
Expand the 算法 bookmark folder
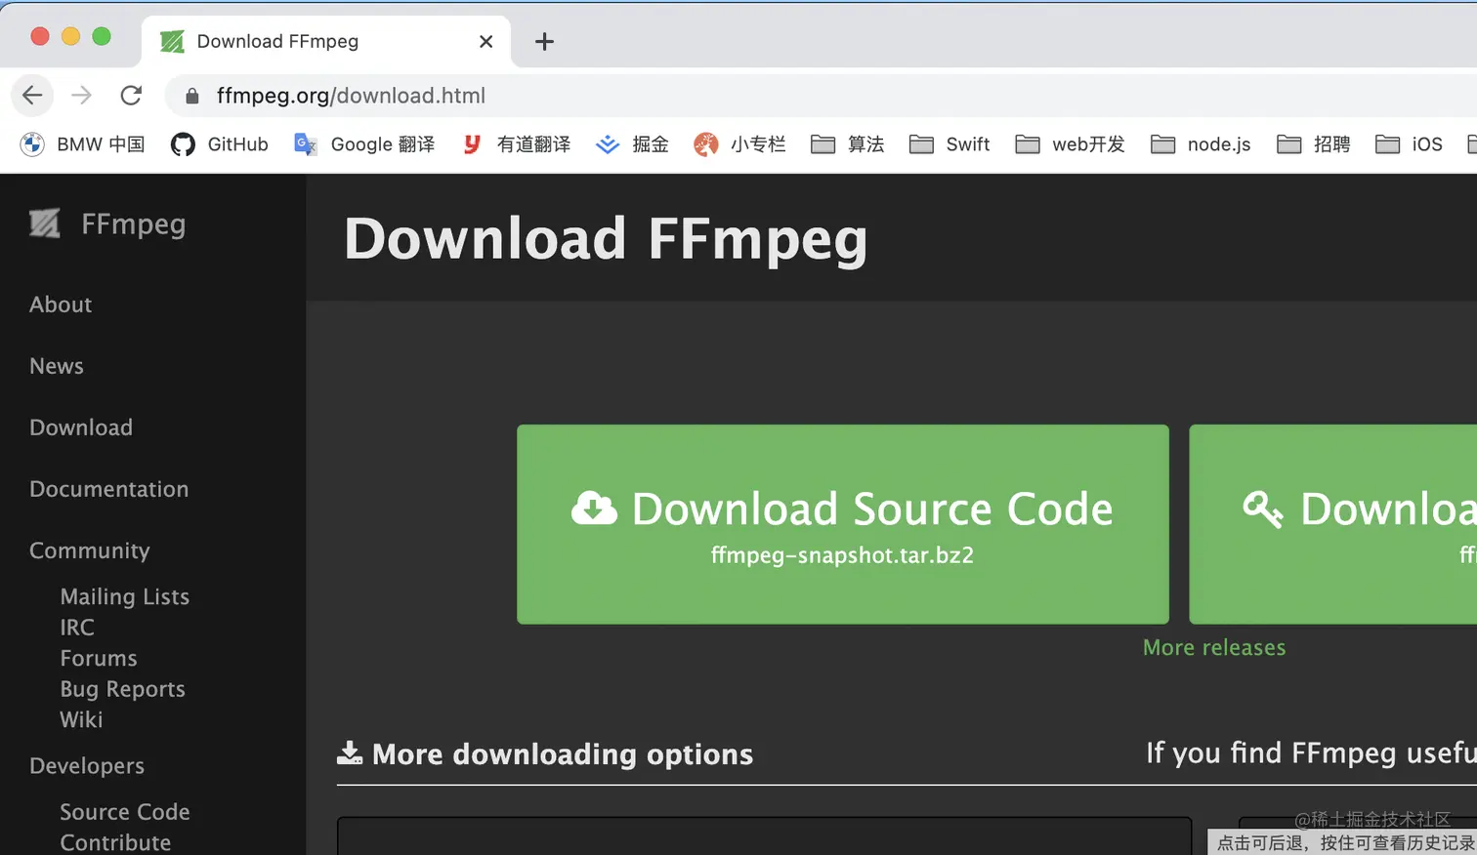(848, 144)
